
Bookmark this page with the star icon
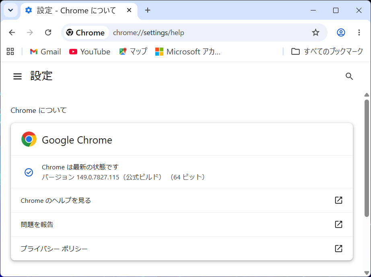tap(315, 33)
